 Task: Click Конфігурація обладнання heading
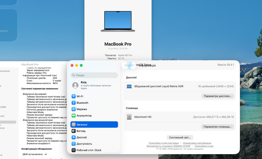(37, 149)
